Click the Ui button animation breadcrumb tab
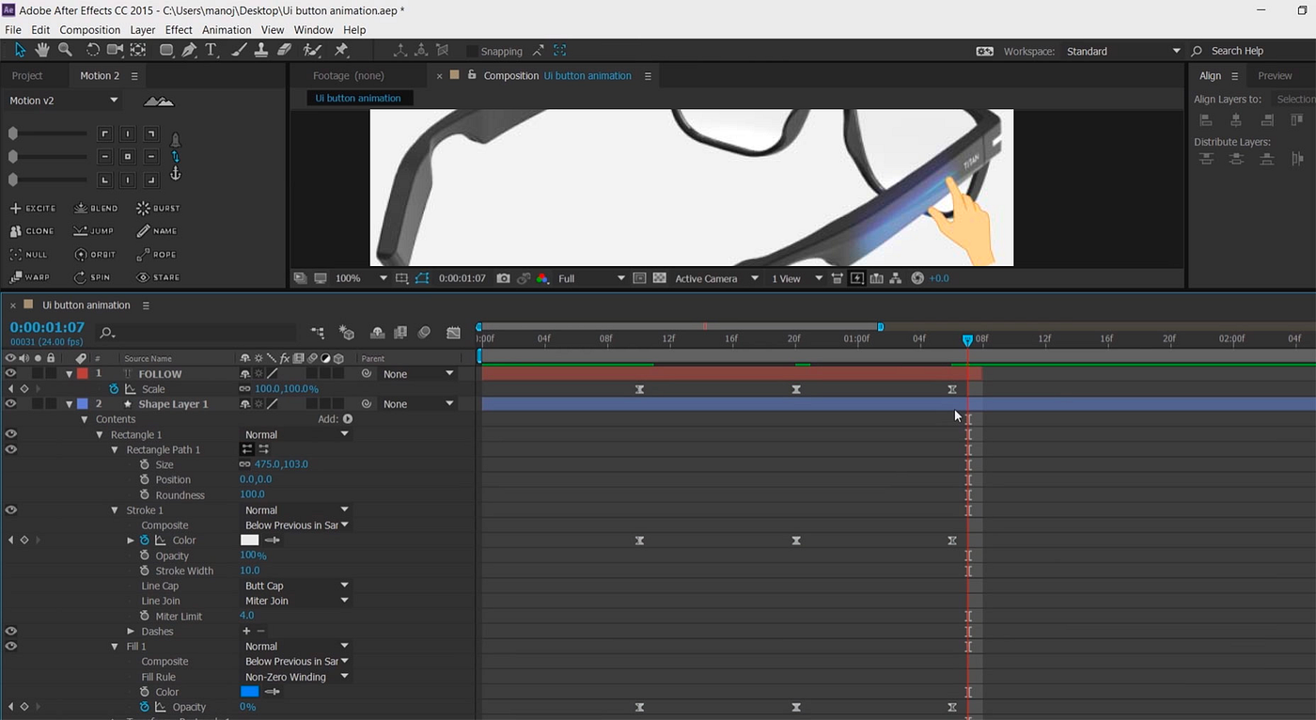This screenshot has width=1316, height=720. click(x=358, y=98)
